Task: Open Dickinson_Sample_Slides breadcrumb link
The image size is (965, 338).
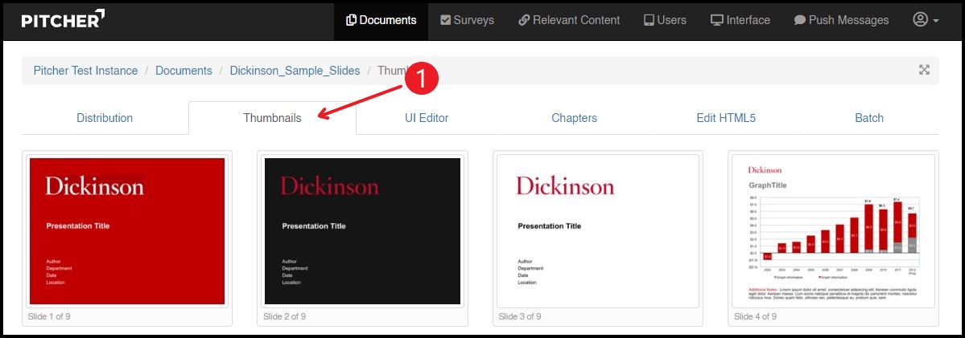Action: [x=295, y=71]
